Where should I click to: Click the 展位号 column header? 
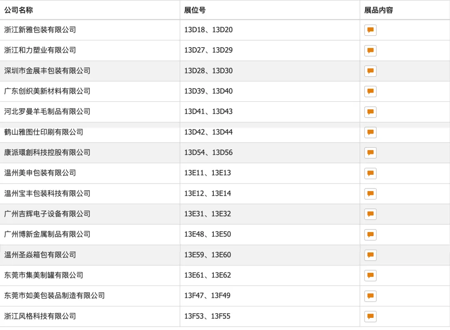pyautogui.click(x=195, y=10)
